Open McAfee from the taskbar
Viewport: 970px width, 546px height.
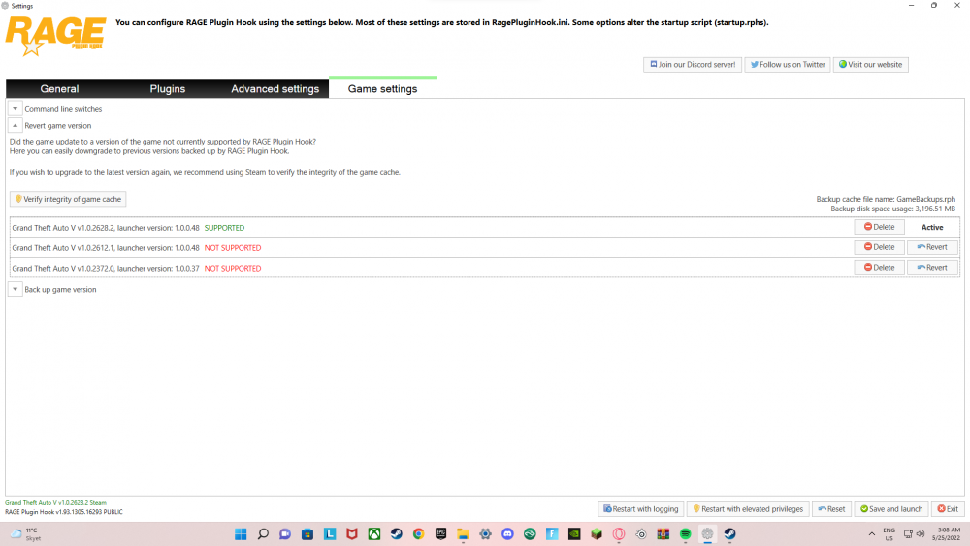(352, 534)
